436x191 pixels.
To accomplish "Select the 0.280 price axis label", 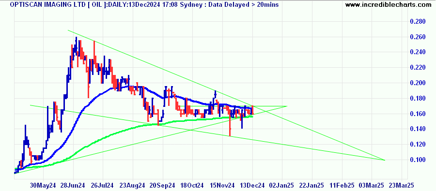I will [x=418, y=22].
